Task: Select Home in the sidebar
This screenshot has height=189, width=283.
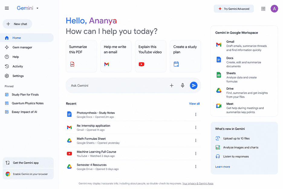Action: [x=27, y=38]
